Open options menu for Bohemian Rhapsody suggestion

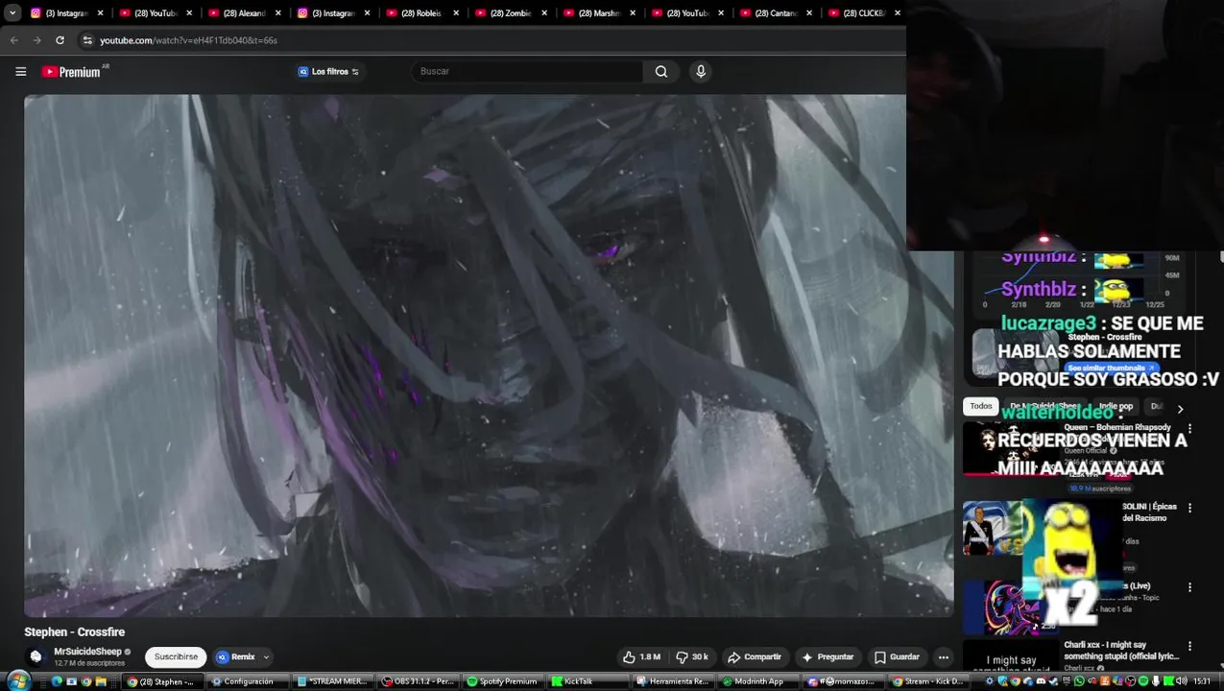pyautogui.click(x=1189, y=429)
